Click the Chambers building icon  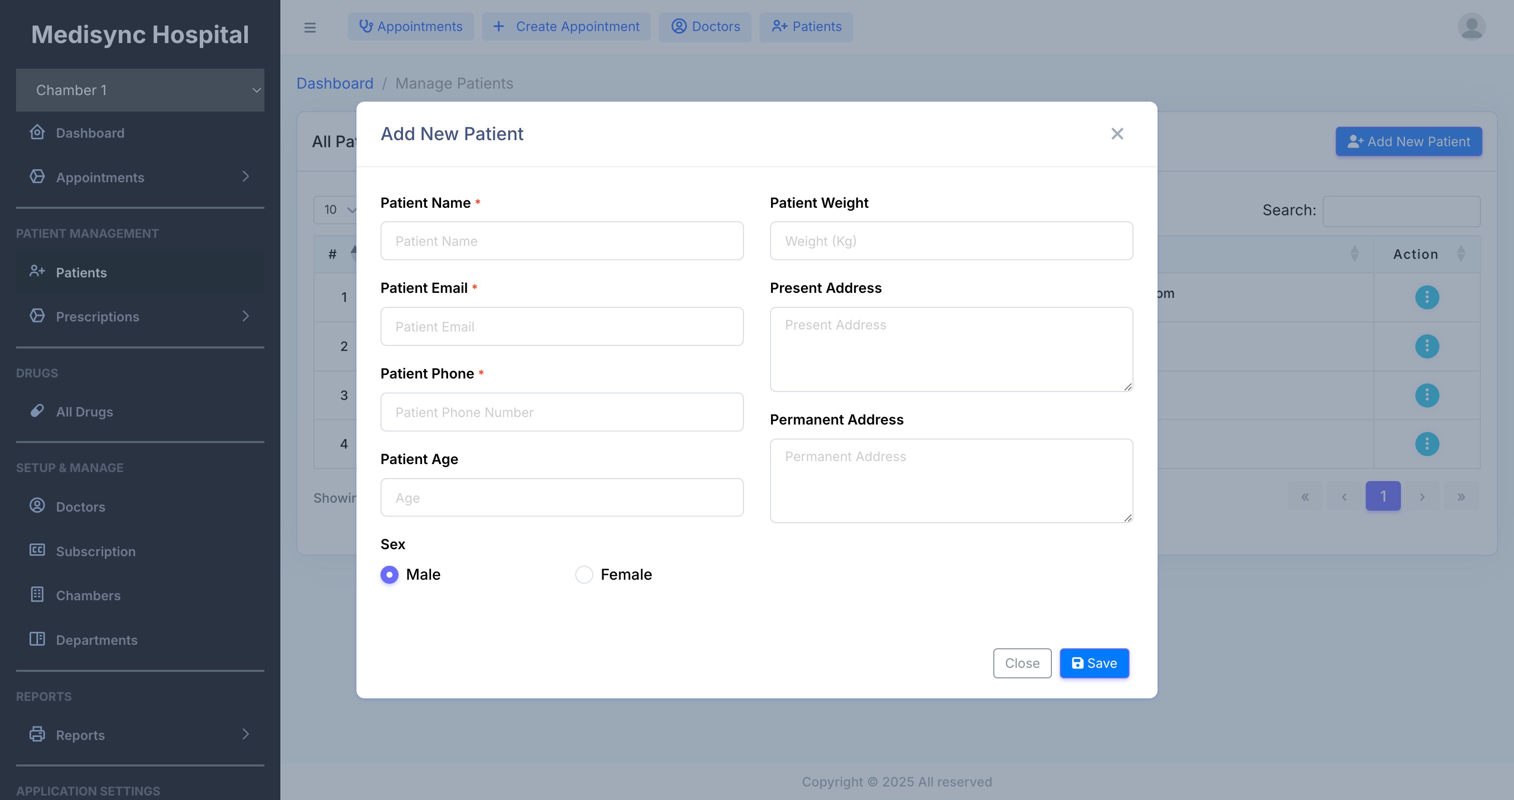(x=37, y=594)
